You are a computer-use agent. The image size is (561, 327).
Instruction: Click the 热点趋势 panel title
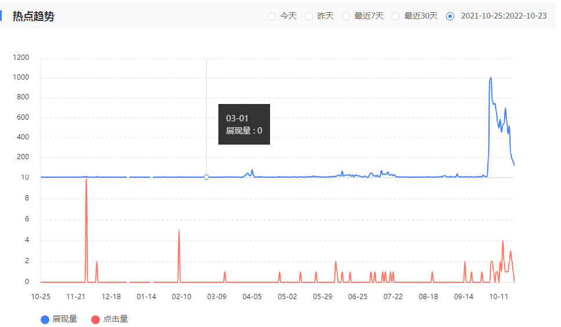(x=33, y=16)
